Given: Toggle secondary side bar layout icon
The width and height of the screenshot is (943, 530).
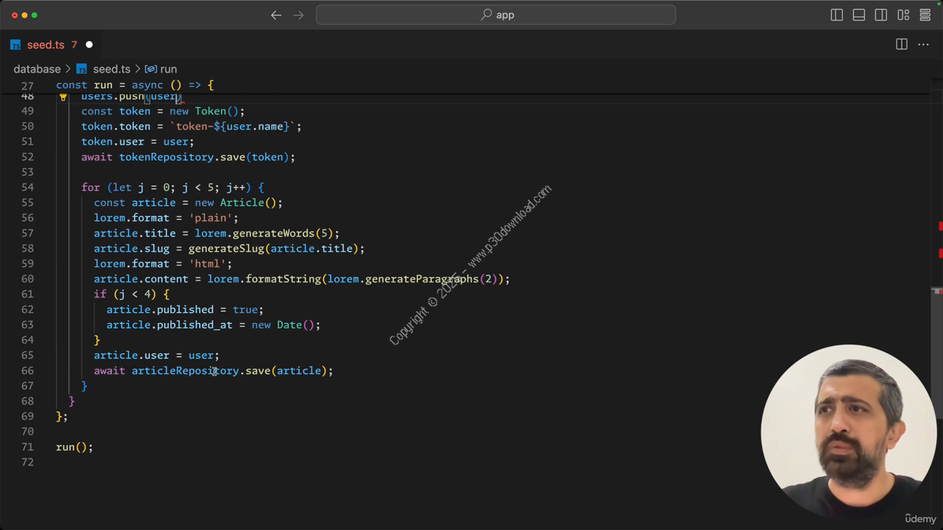Looking at the screenshot, I should tap(881, 15).
